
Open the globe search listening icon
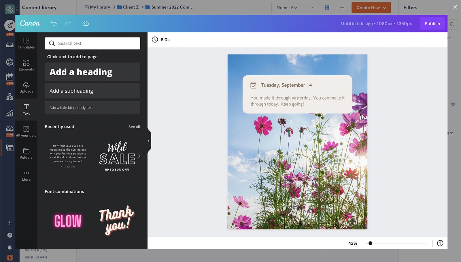coord(10,62)
